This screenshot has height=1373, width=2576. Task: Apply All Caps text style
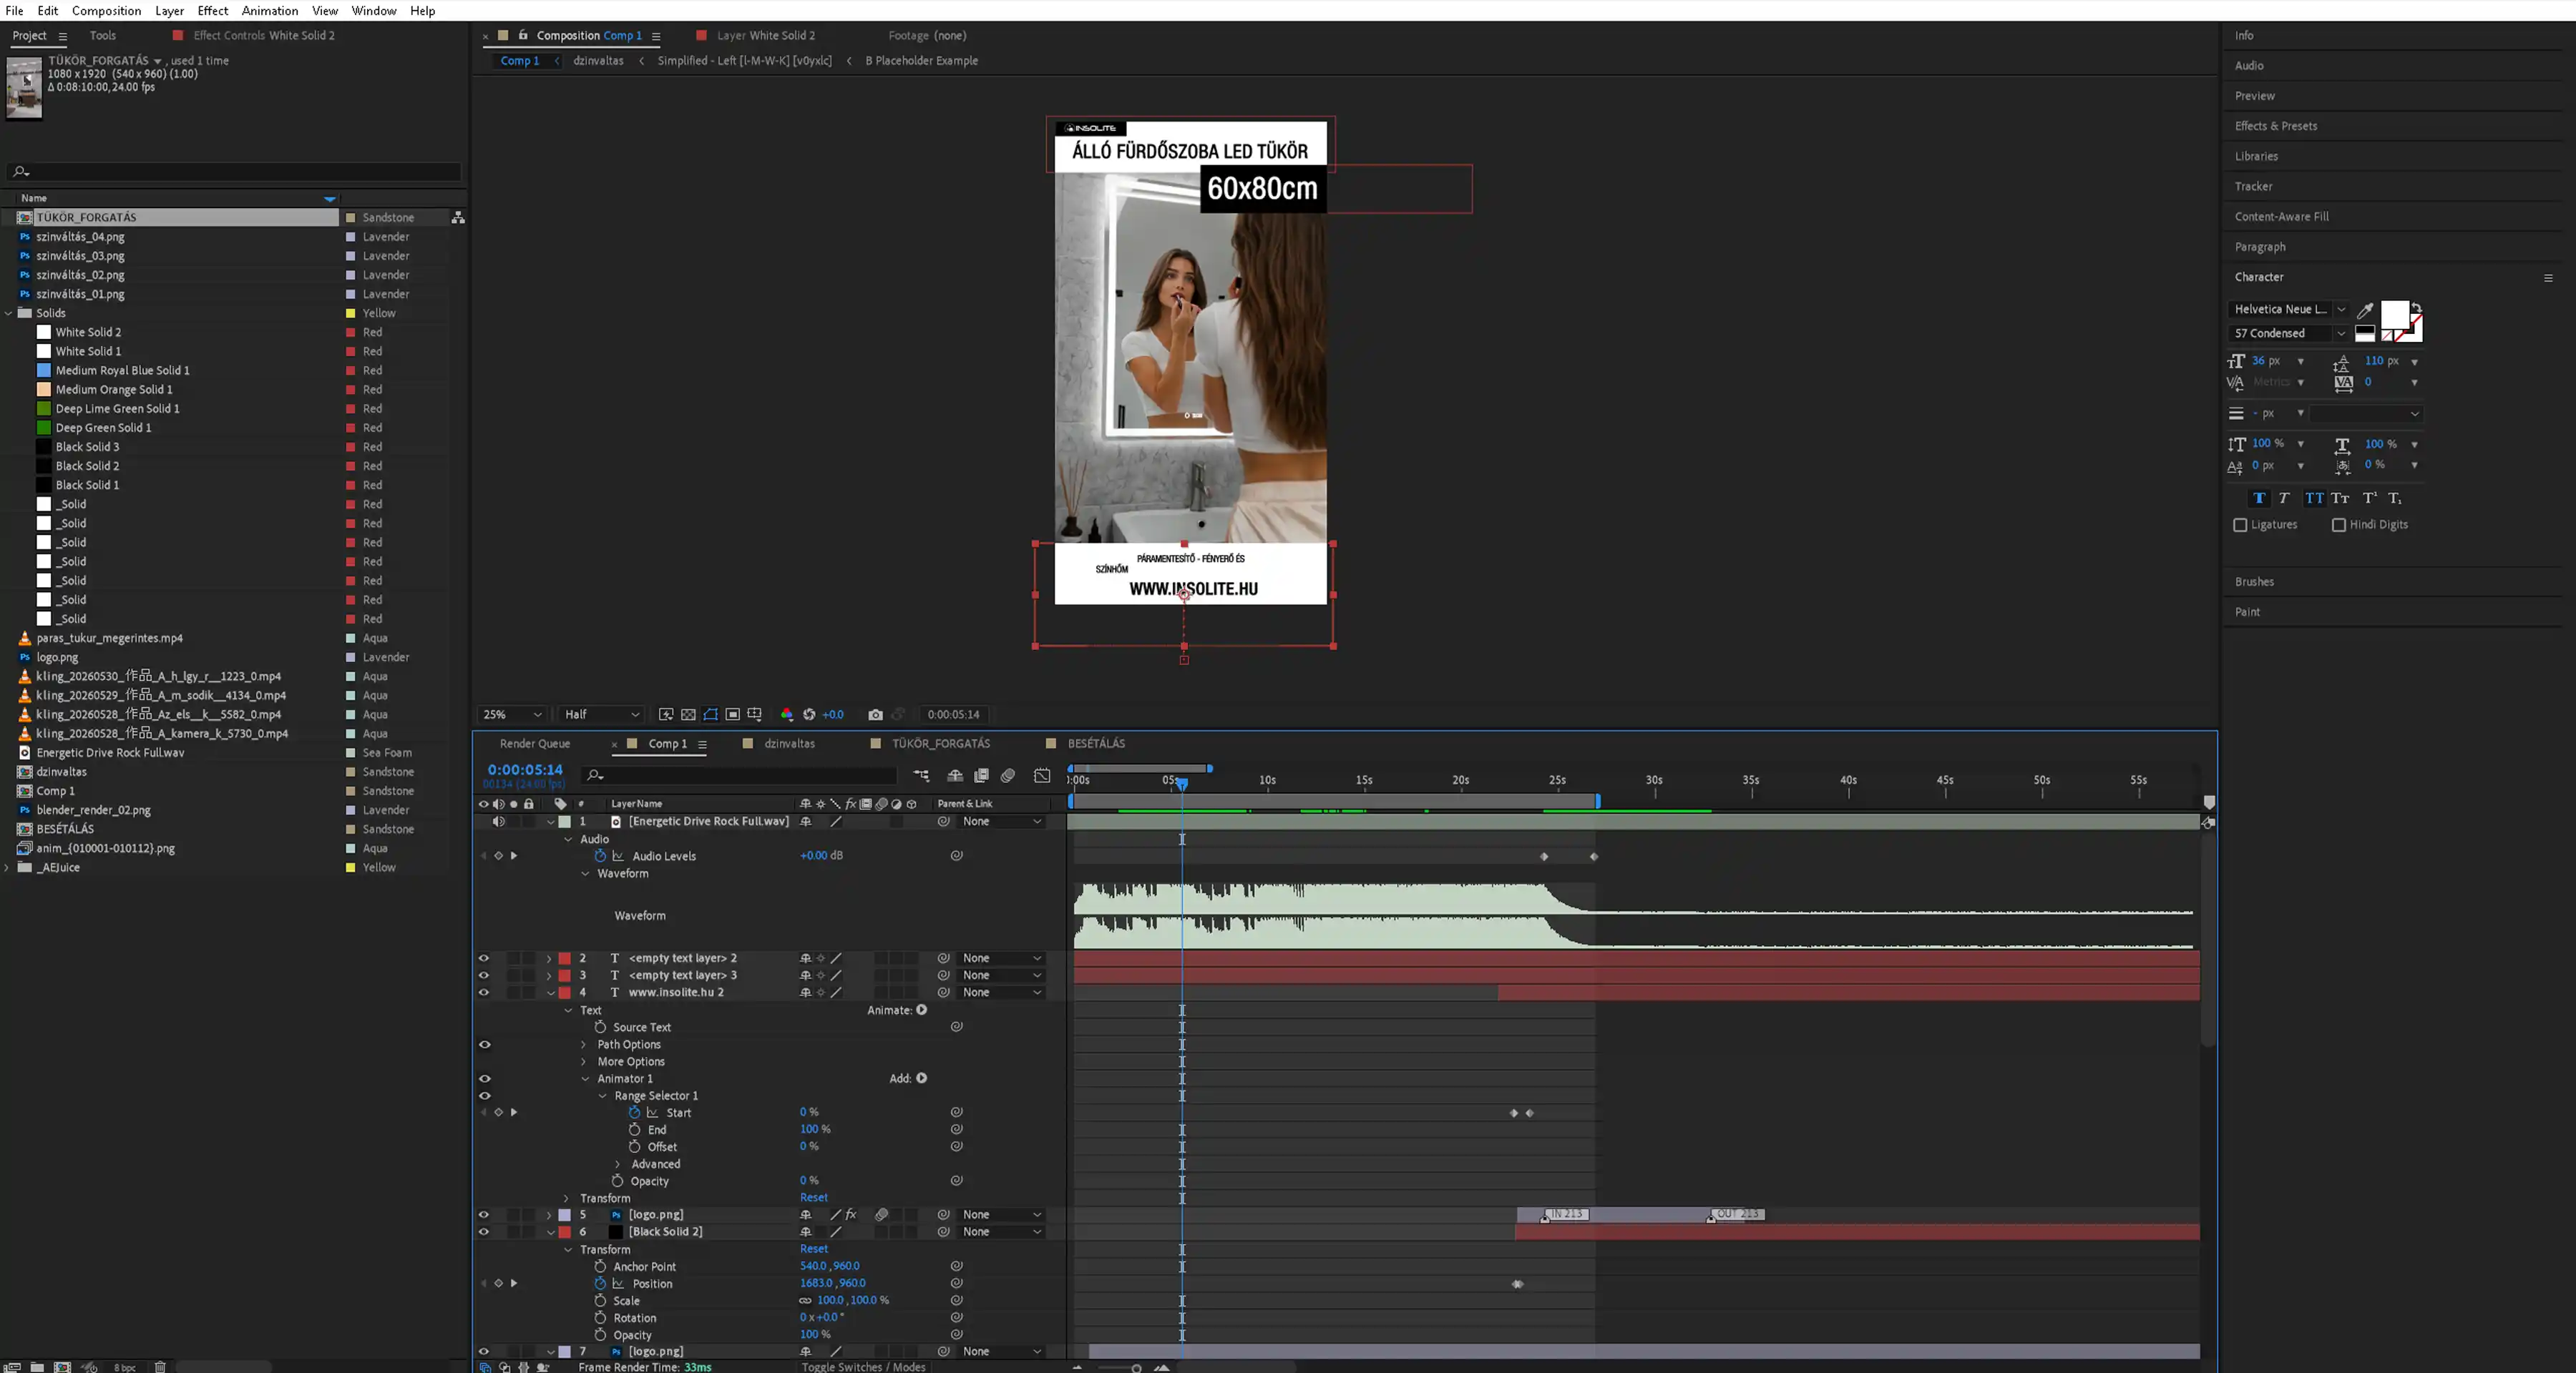coord(2314,498)
